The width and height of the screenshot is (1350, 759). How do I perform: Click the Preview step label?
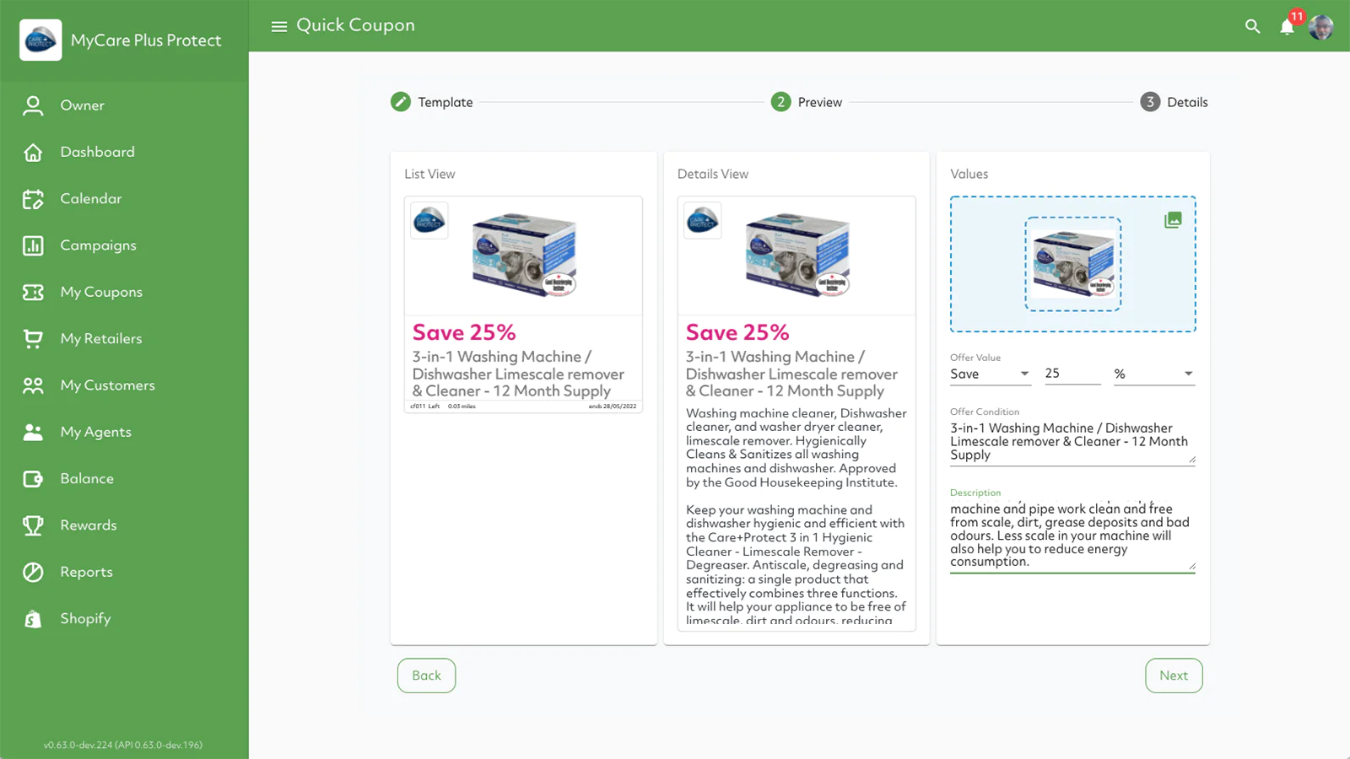tap(820, 102)
